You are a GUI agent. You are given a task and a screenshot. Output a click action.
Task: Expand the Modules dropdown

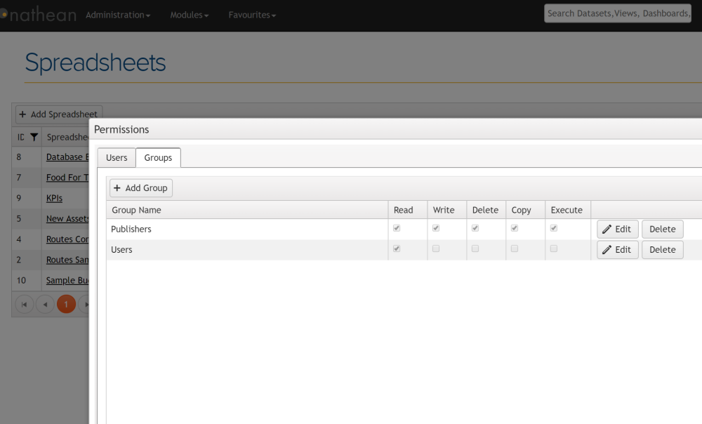click(189, 14)
